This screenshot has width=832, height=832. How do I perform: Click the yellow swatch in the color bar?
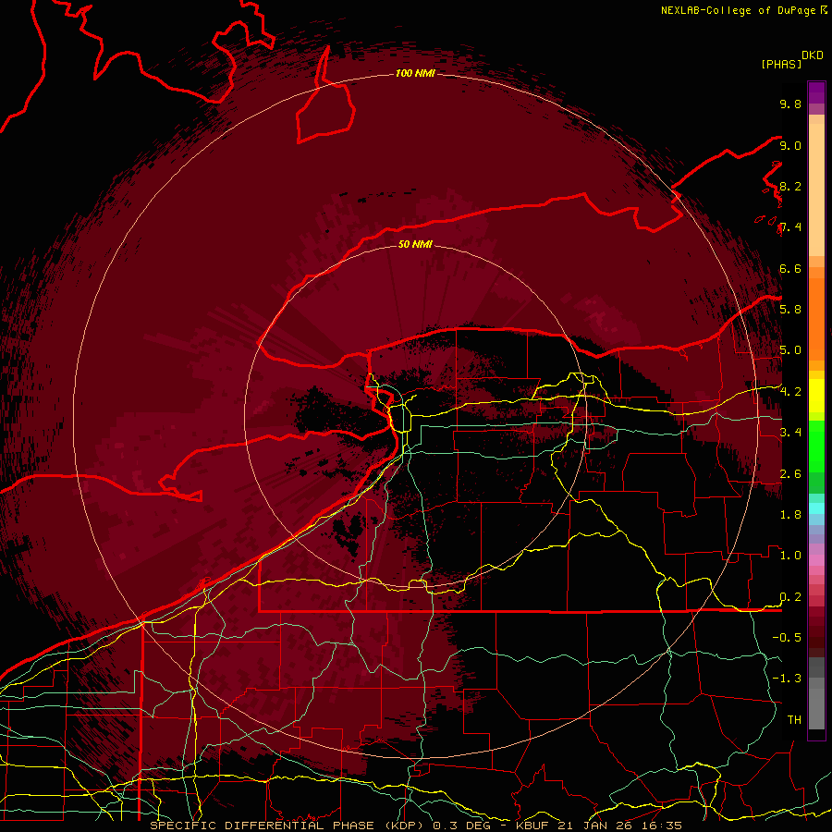coord(816,396)
